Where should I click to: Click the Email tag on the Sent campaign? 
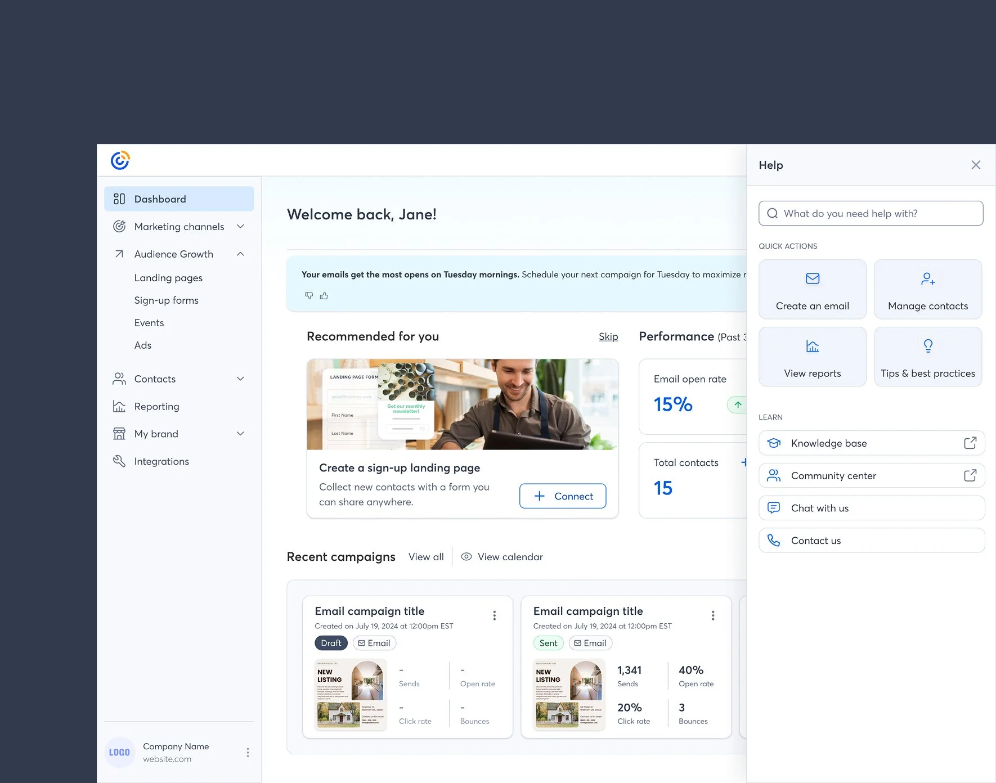[x=590, y=643]
